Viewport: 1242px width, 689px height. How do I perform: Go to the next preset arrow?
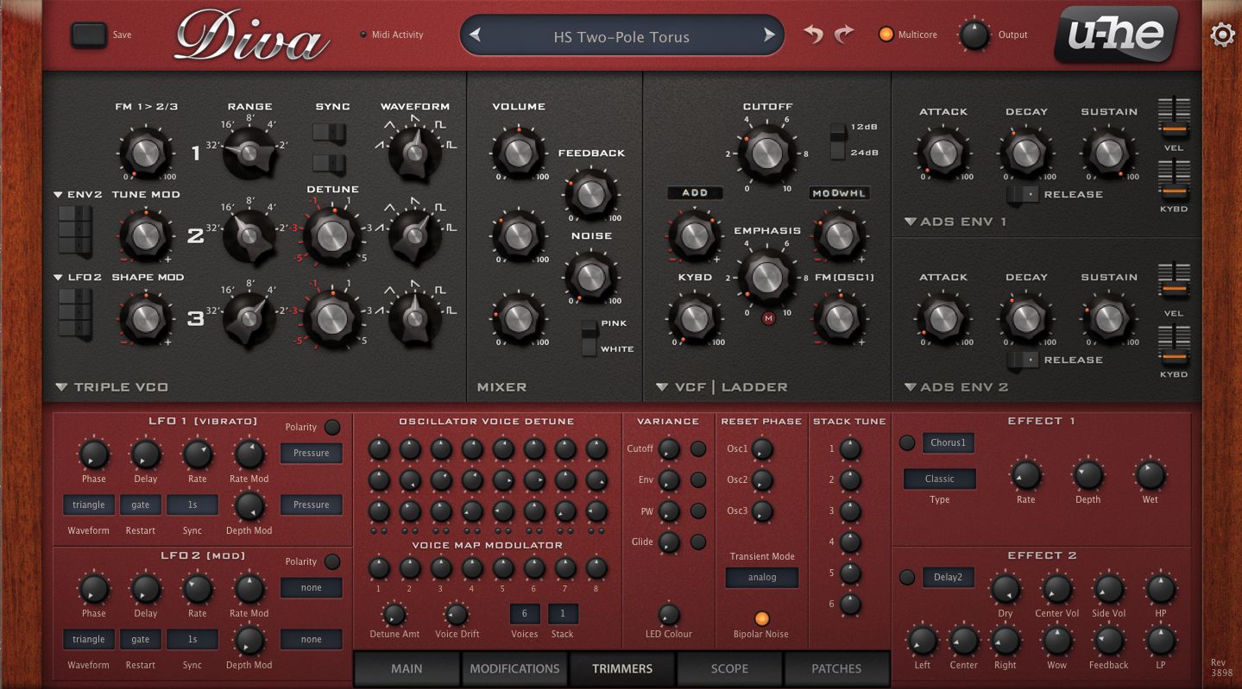pyautogui.click(x=769, y=35)
